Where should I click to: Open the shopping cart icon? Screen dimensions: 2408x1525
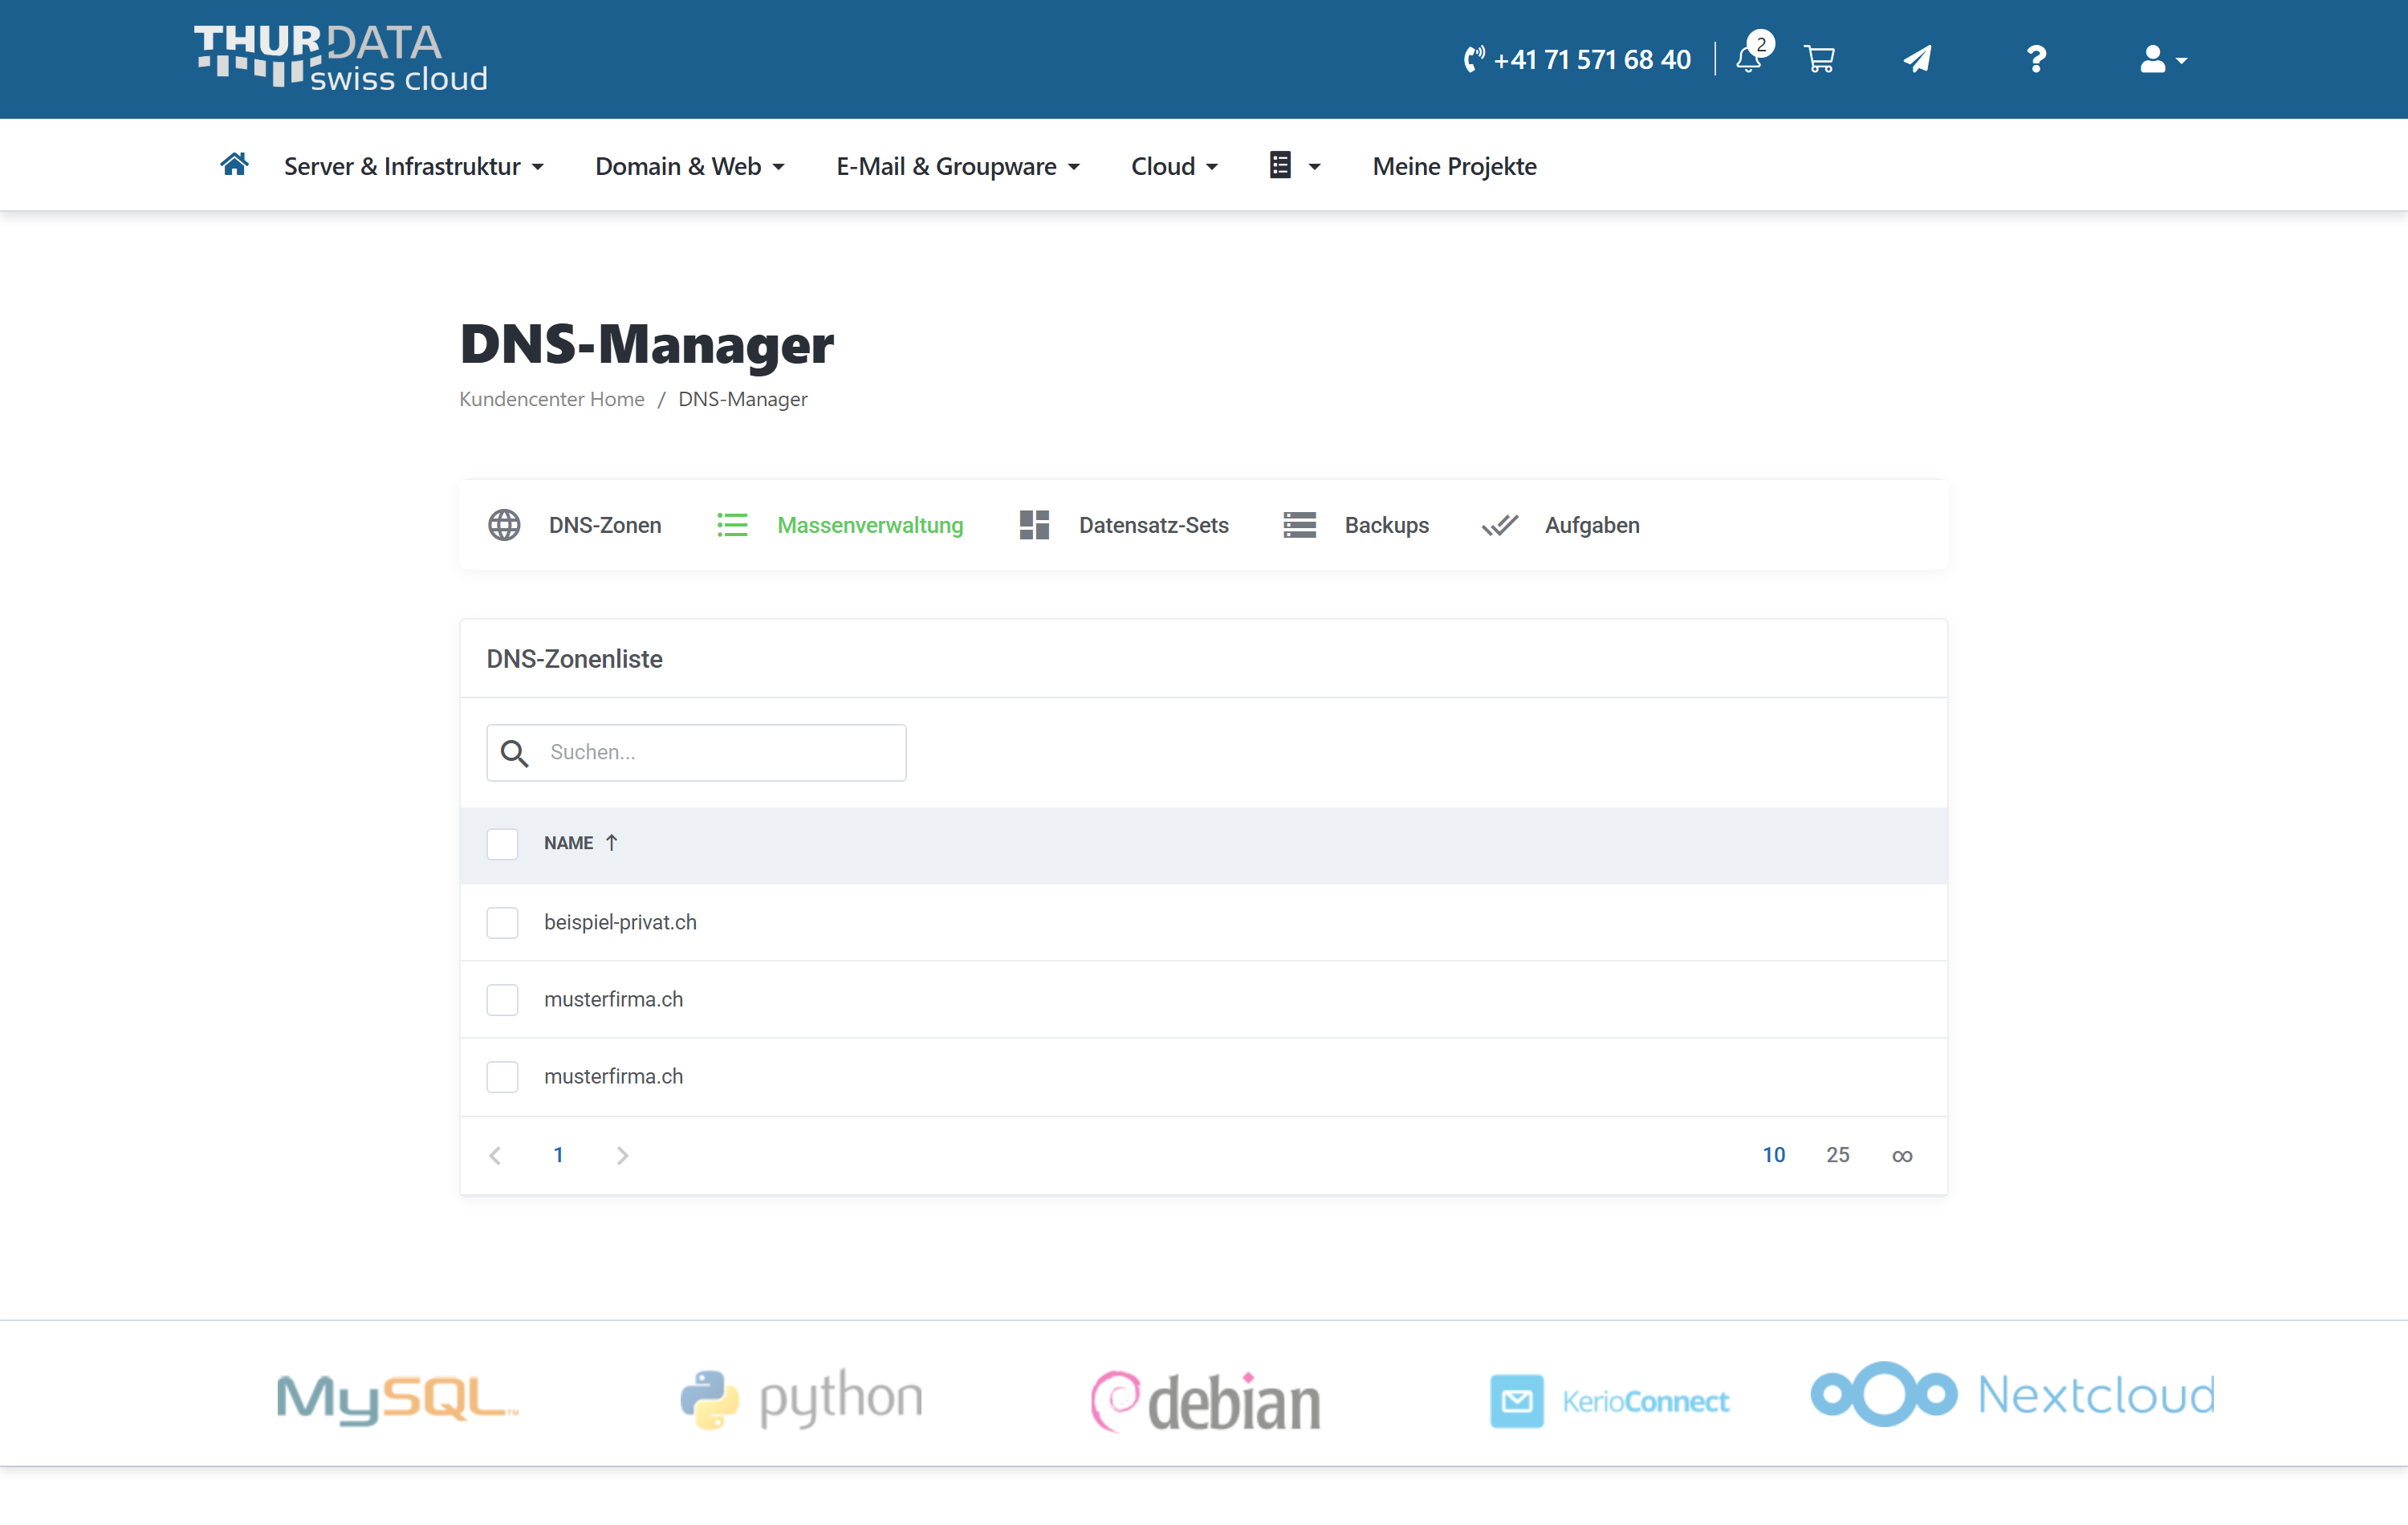1819,59
